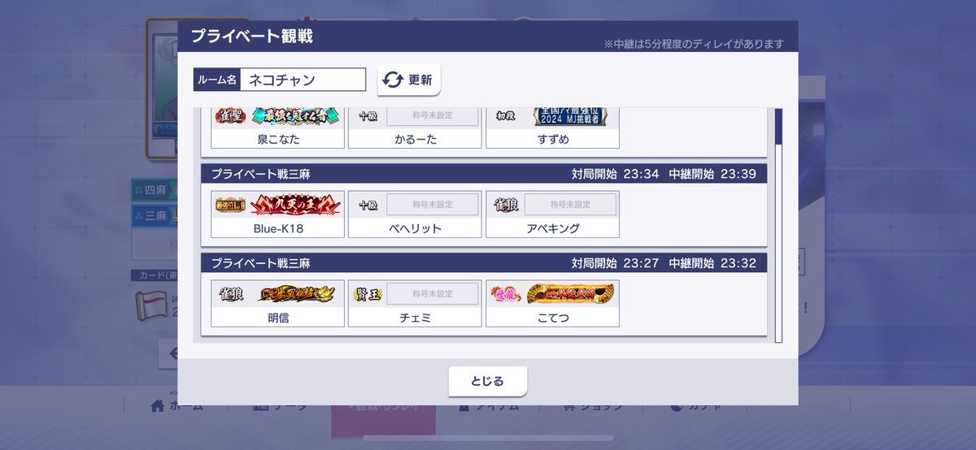Select player チェミ card

tap(415, 304)
